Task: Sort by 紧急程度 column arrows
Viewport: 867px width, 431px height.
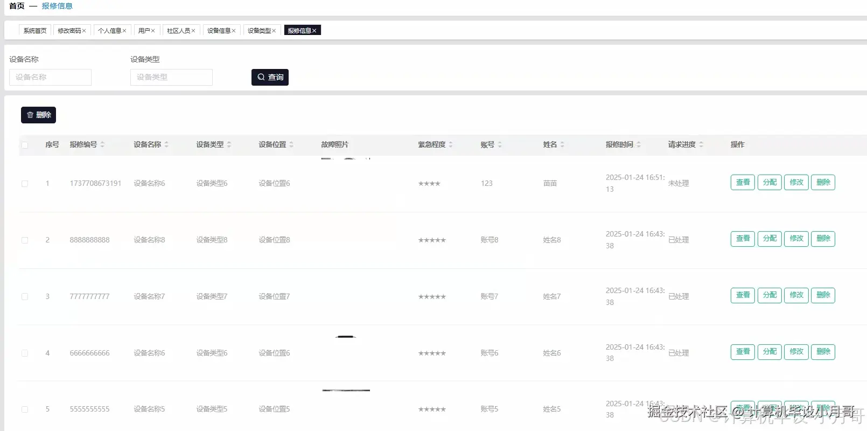Action: click(x=451, y=144)
